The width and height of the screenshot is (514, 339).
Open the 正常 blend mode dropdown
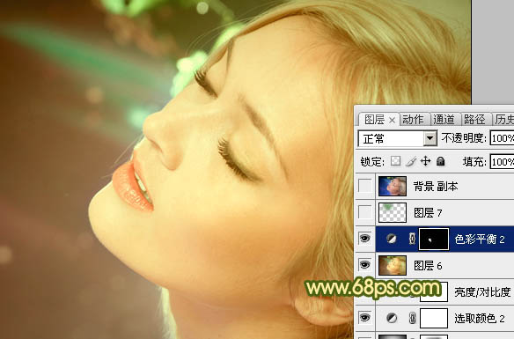(x=430, y=139)
